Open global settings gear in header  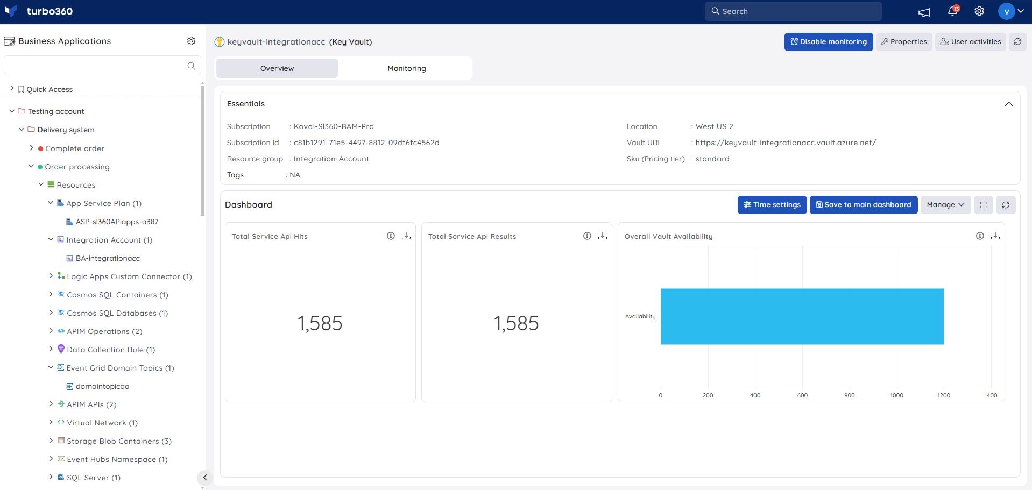click(979, 11)
